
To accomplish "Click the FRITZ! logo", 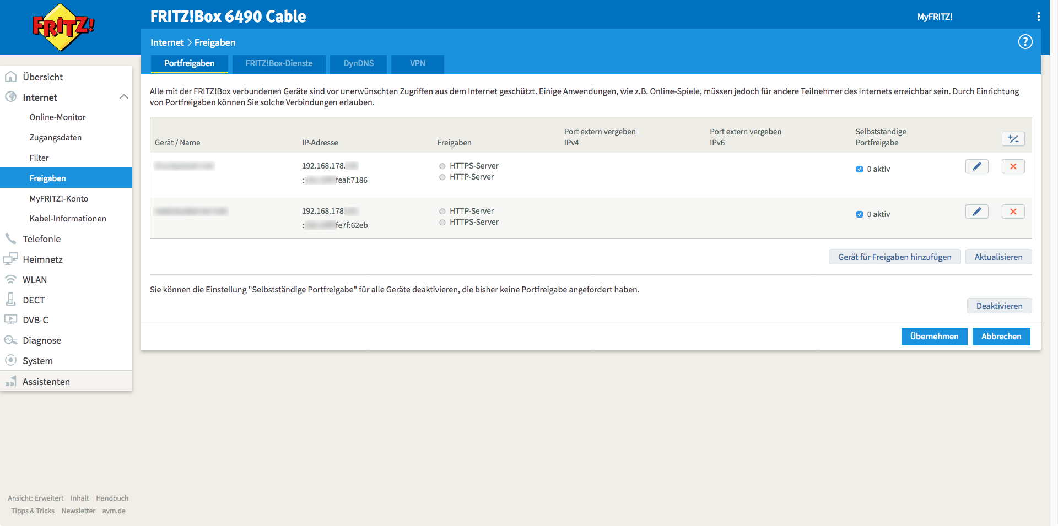I will point(63,27).
